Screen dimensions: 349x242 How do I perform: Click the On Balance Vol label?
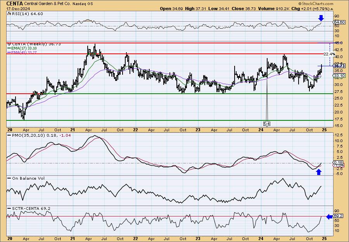28,178
